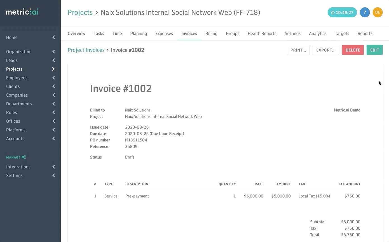The height and width of the screenshot is (242, 389).
Task: Go to Clients in the sidebar
Action: (x=13, y=86)
